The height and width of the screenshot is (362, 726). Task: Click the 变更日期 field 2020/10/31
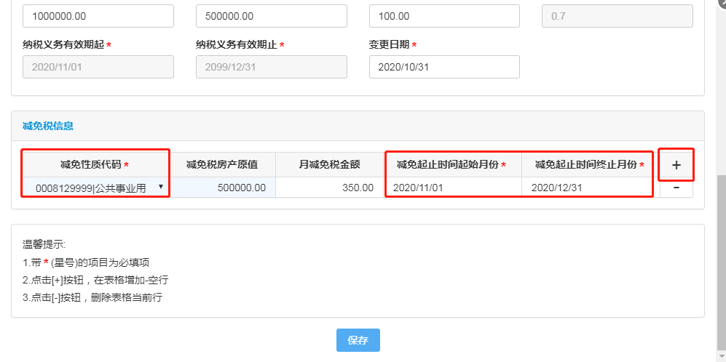pos(444,67)
